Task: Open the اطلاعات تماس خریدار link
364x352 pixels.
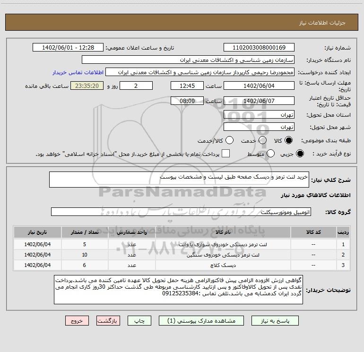Action: pos(78,72)
